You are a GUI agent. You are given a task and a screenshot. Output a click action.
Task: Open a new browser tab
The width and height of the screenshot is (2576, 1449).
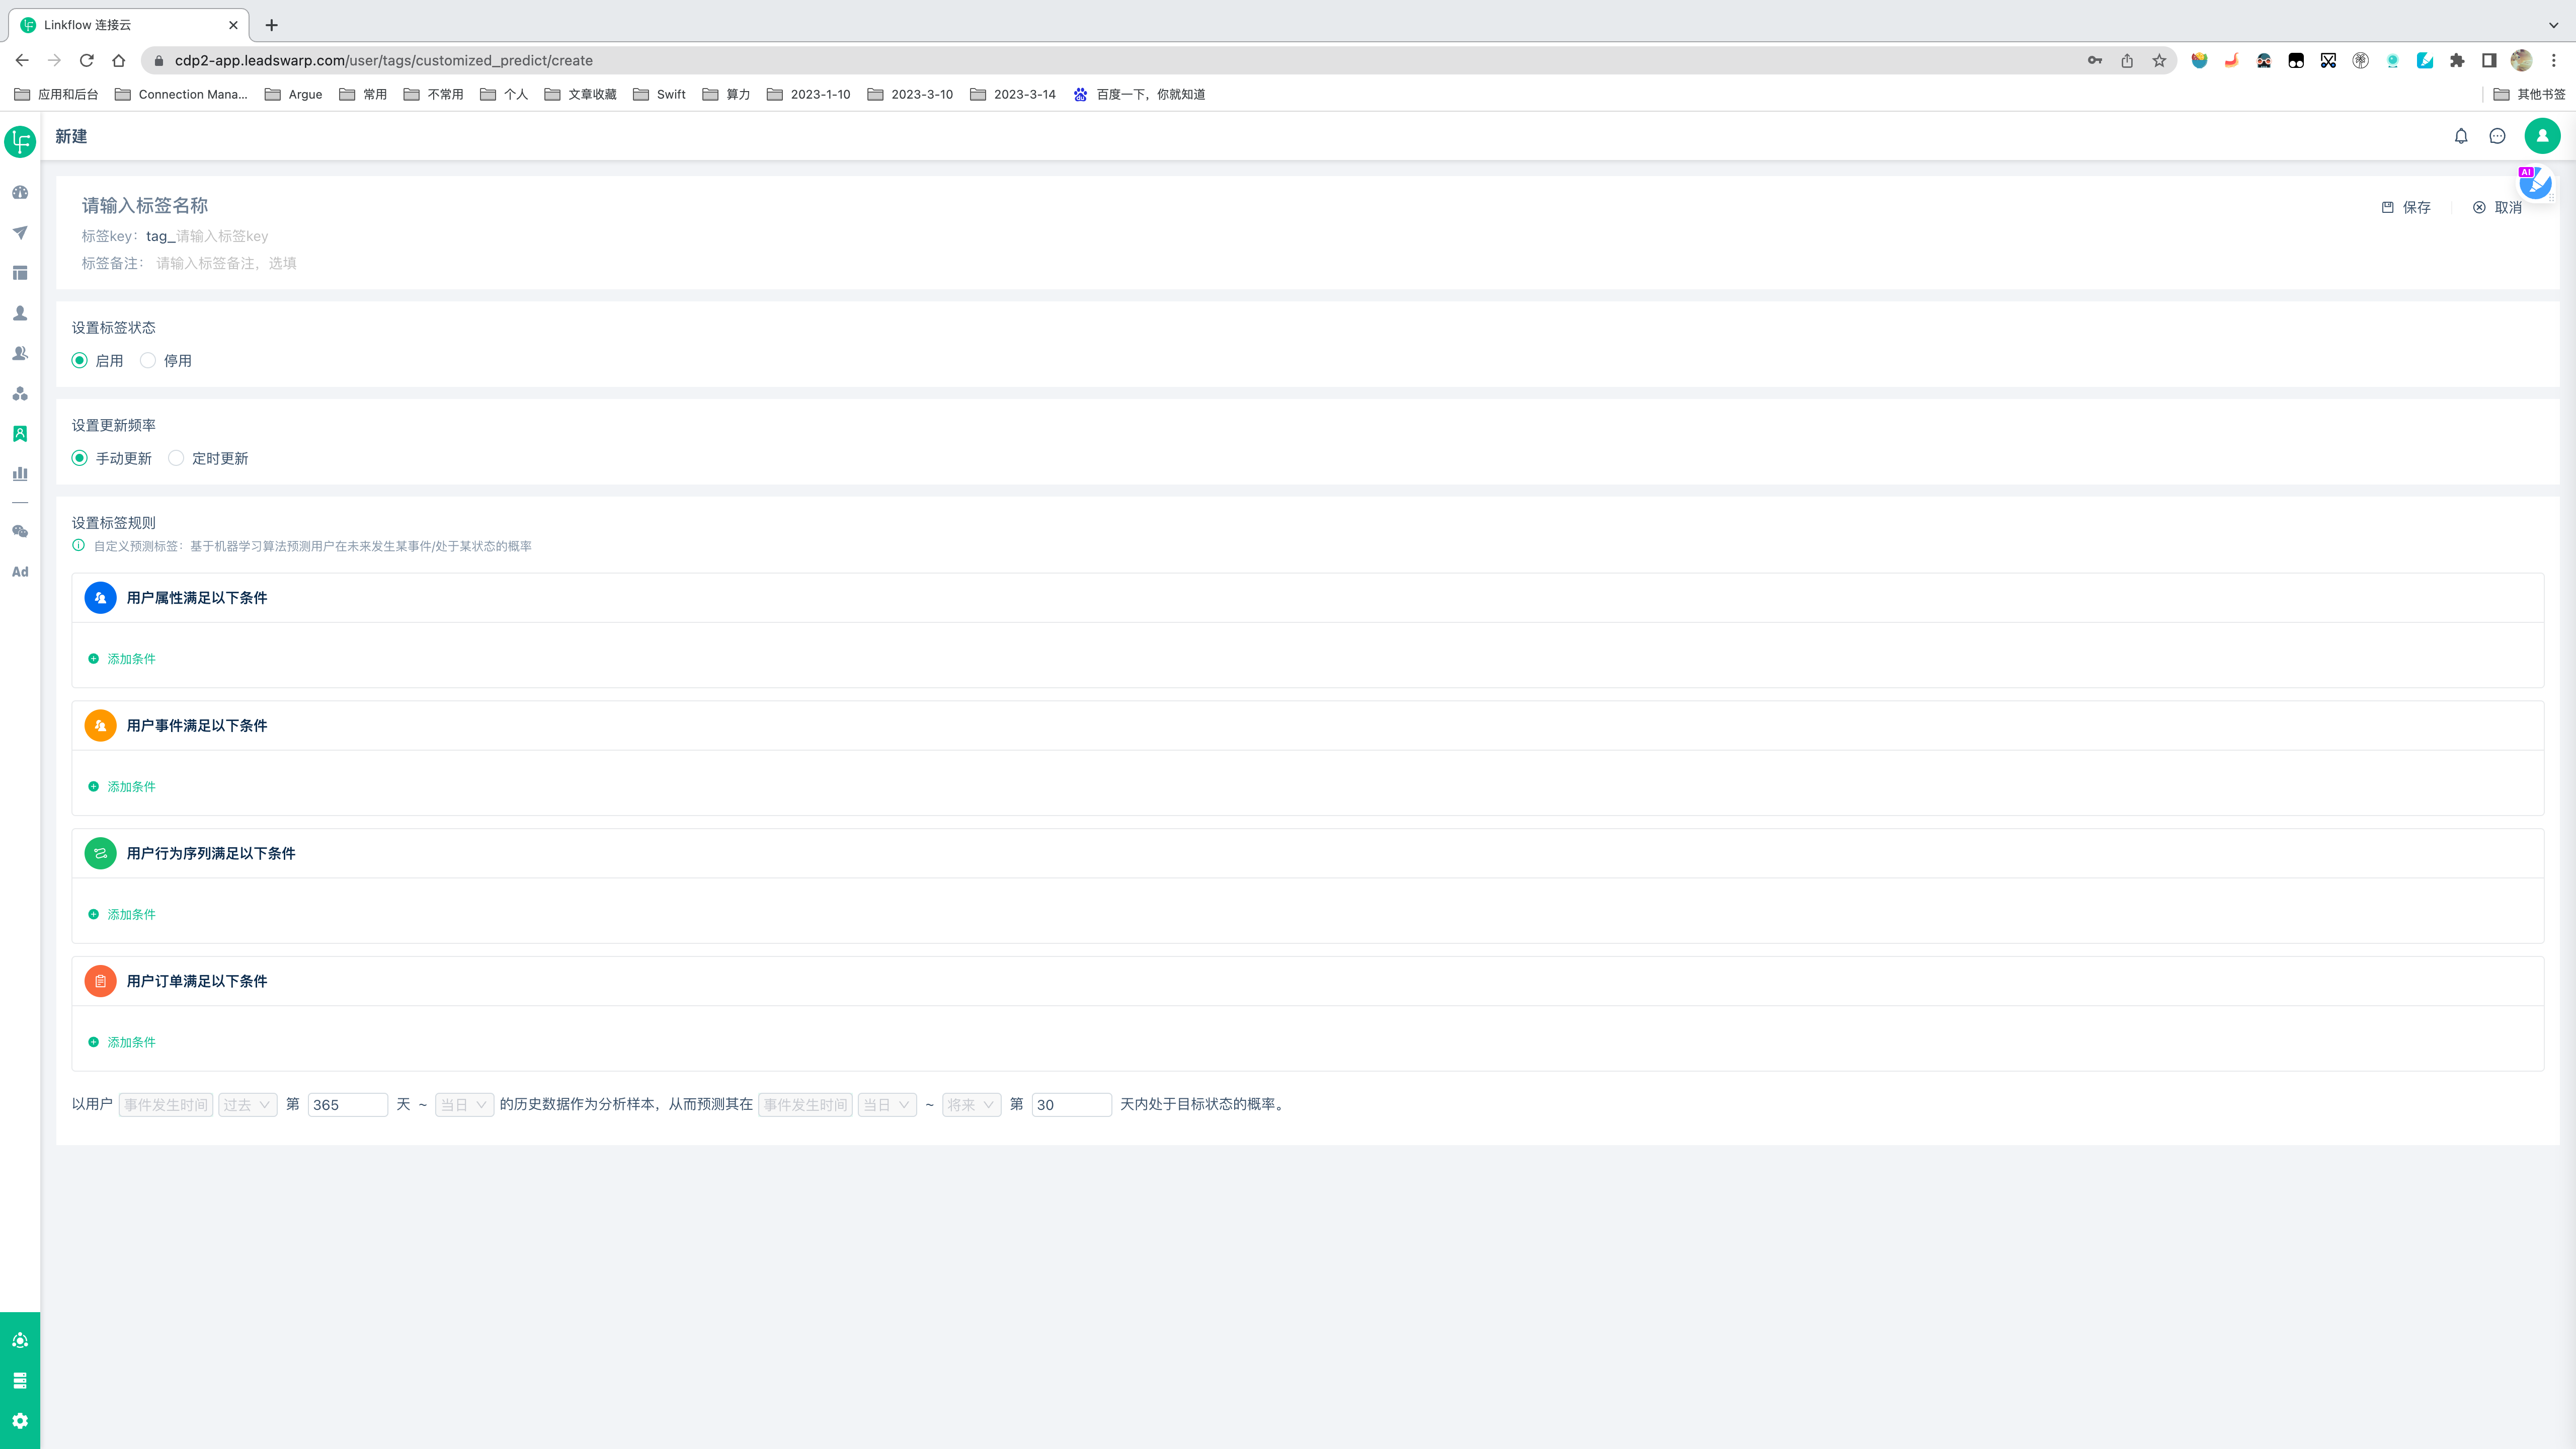pyautogui.click(x=271, y=25)
